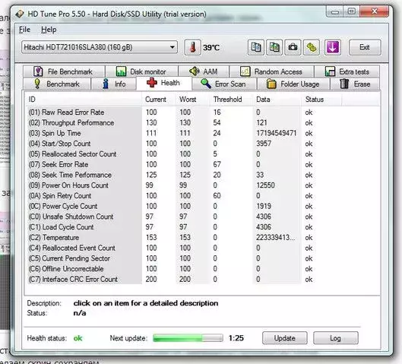Sort by the Status column header
402x364 pixels.
click(321, 100)
